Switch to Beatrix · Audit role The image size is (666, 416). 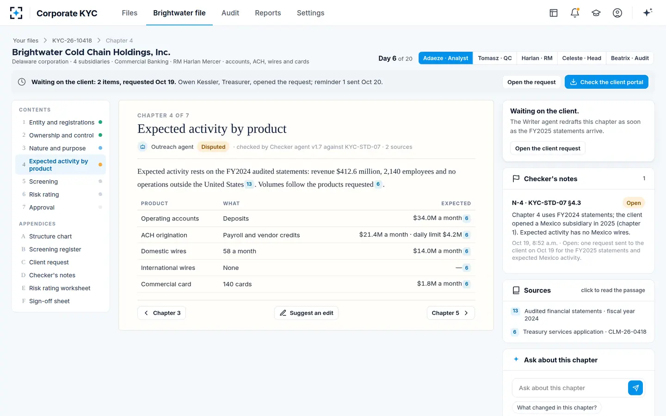[x=630, y=58]
